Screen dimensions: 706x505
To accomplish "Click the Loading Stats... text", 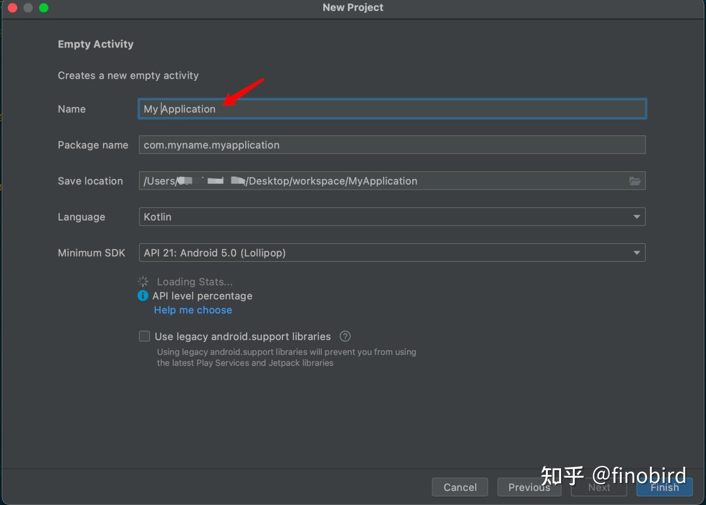I will pyautogui.click(x=195, y=282).
